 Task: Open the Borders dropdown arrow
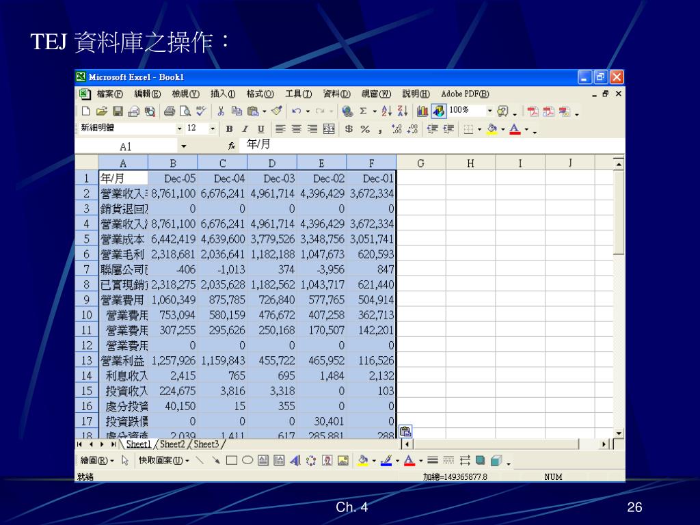pyautogui.click(x=479, y=129)
